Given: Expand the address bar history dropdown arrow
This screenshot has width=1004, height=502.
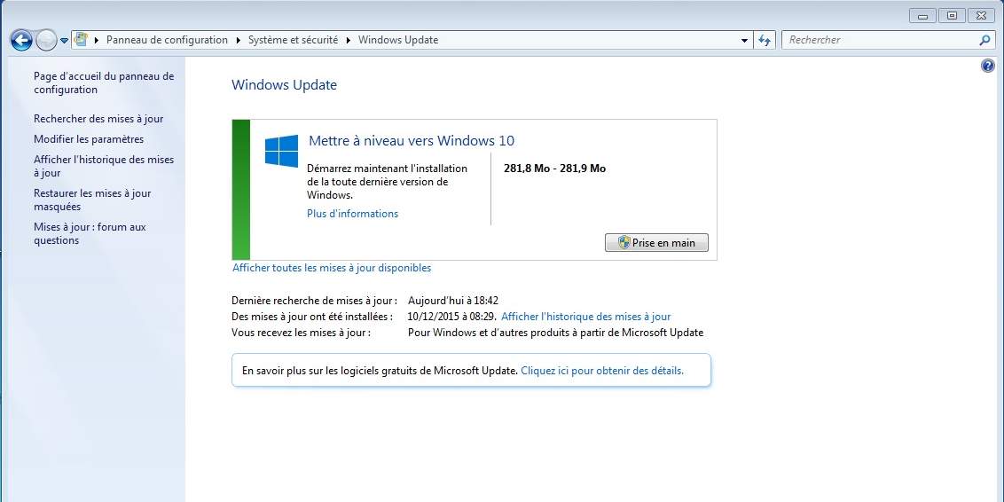Looking at the screenshot, I should click(745, 40).
